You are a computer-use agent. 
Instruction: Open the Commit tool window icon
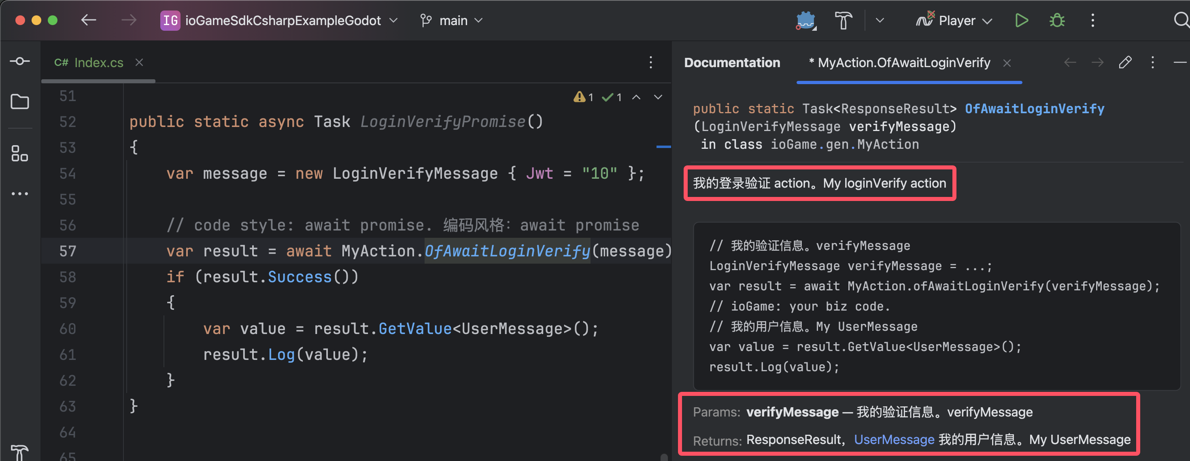coord(20,61)
